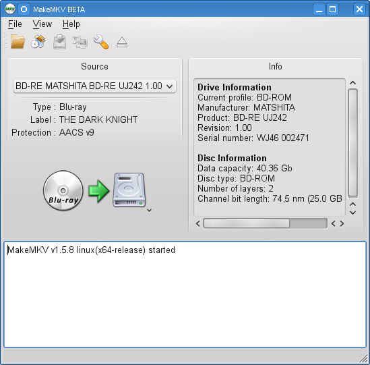Open Preferences with the wrench icon

(101, 42)
